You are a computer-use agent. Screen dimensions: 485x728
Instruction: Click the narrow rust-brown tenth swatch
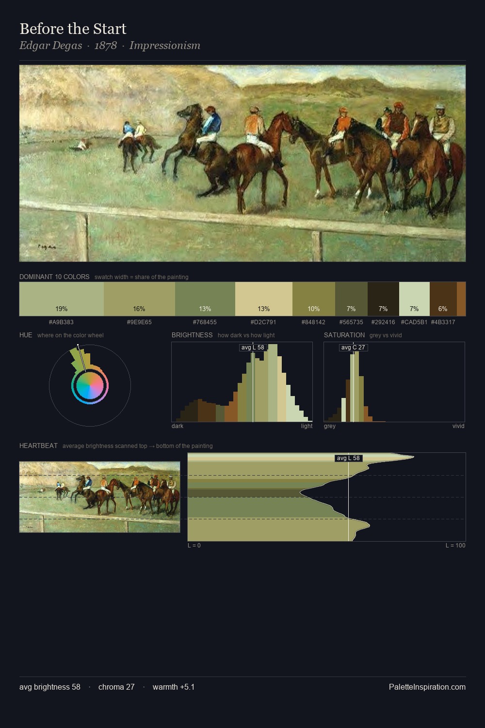tap(461, 299)
